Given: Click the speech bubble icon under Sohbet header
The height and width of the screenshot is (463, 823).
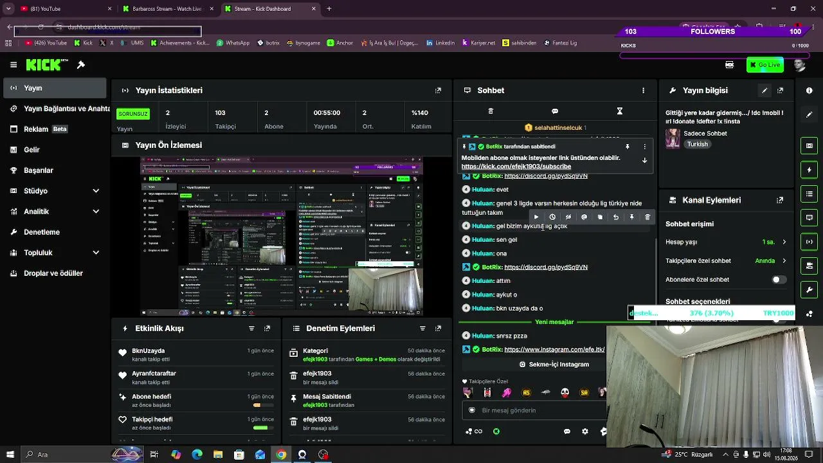Looking at the screenshot, I should [555, 111].
